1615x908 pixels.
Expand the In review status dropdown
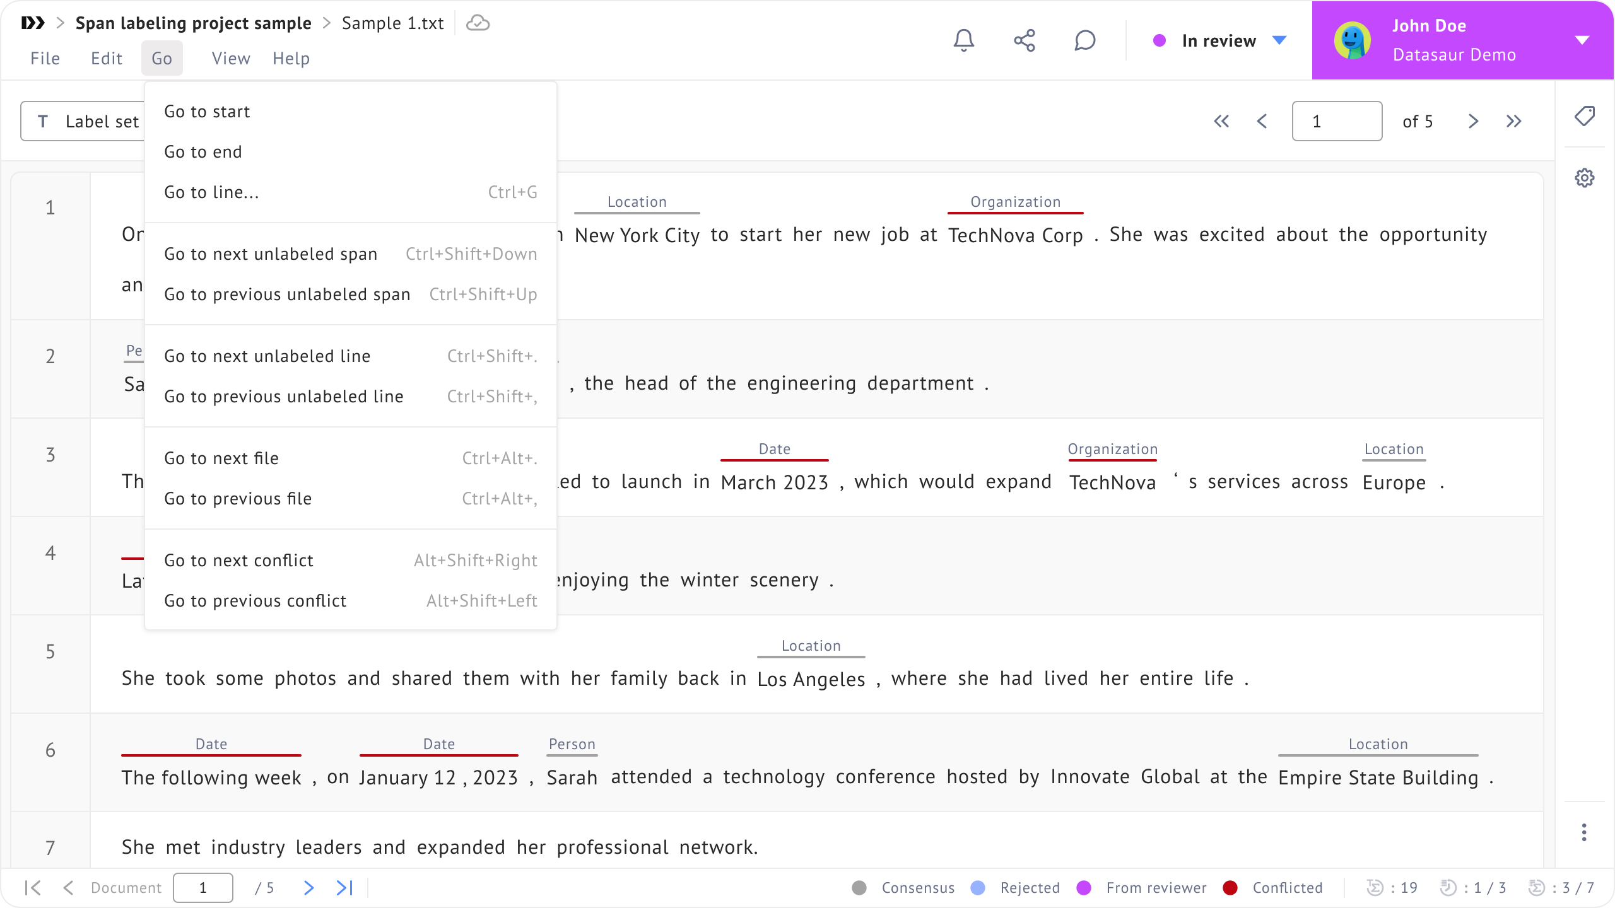click(x=1279, y=41)
